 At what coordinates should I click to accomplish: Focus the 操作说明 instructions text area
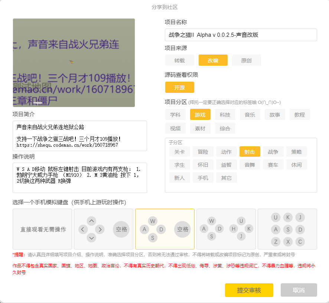coord(79,177)
